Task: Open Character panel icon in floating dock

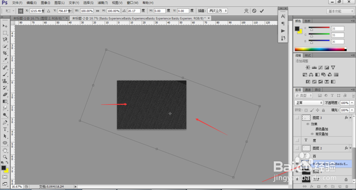Action: [x=283, y=16]
